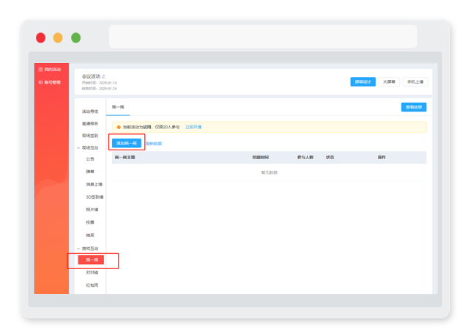Click the yellow minimize window dot

(58, 38)
